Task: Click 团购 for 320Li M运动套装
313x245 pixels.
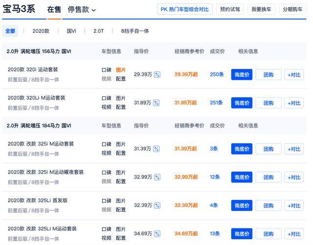Action: tap(268, 103)
